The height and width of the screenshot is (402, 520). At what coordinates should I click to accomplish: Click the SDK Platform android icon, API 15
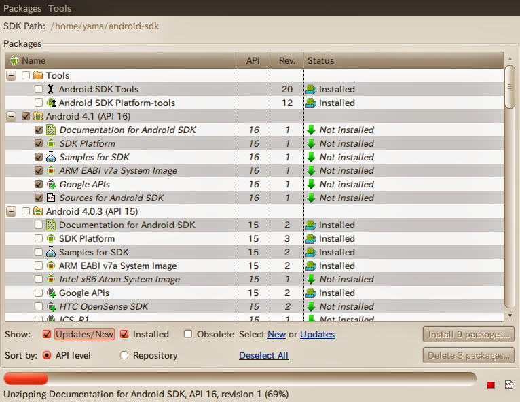pyautogui.click(x=51, y=238)
